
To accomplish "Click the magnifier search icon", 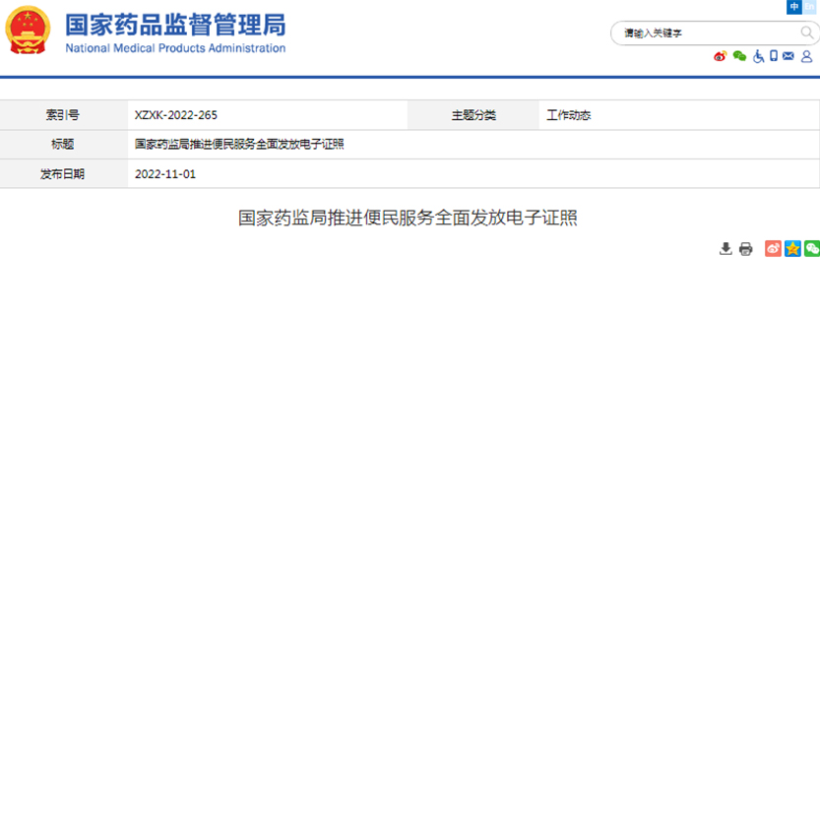I will [x=806, y=32].
